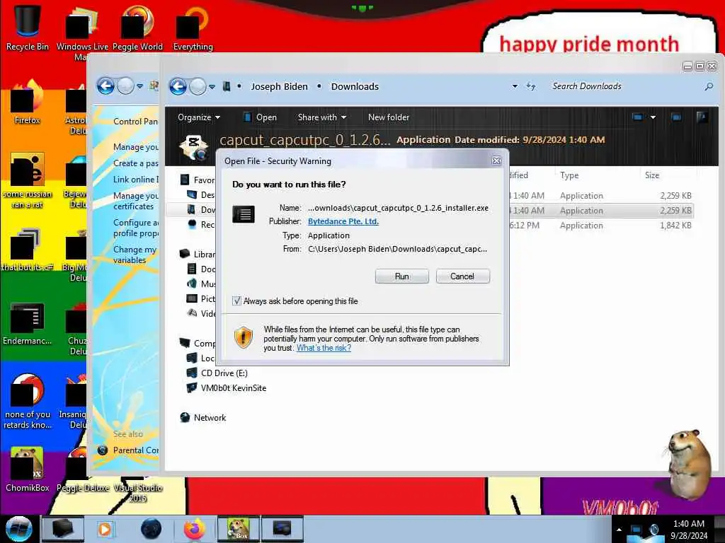
Task: Open the ChomikBox hamster taskbar icon
Action: coord(238,529)
